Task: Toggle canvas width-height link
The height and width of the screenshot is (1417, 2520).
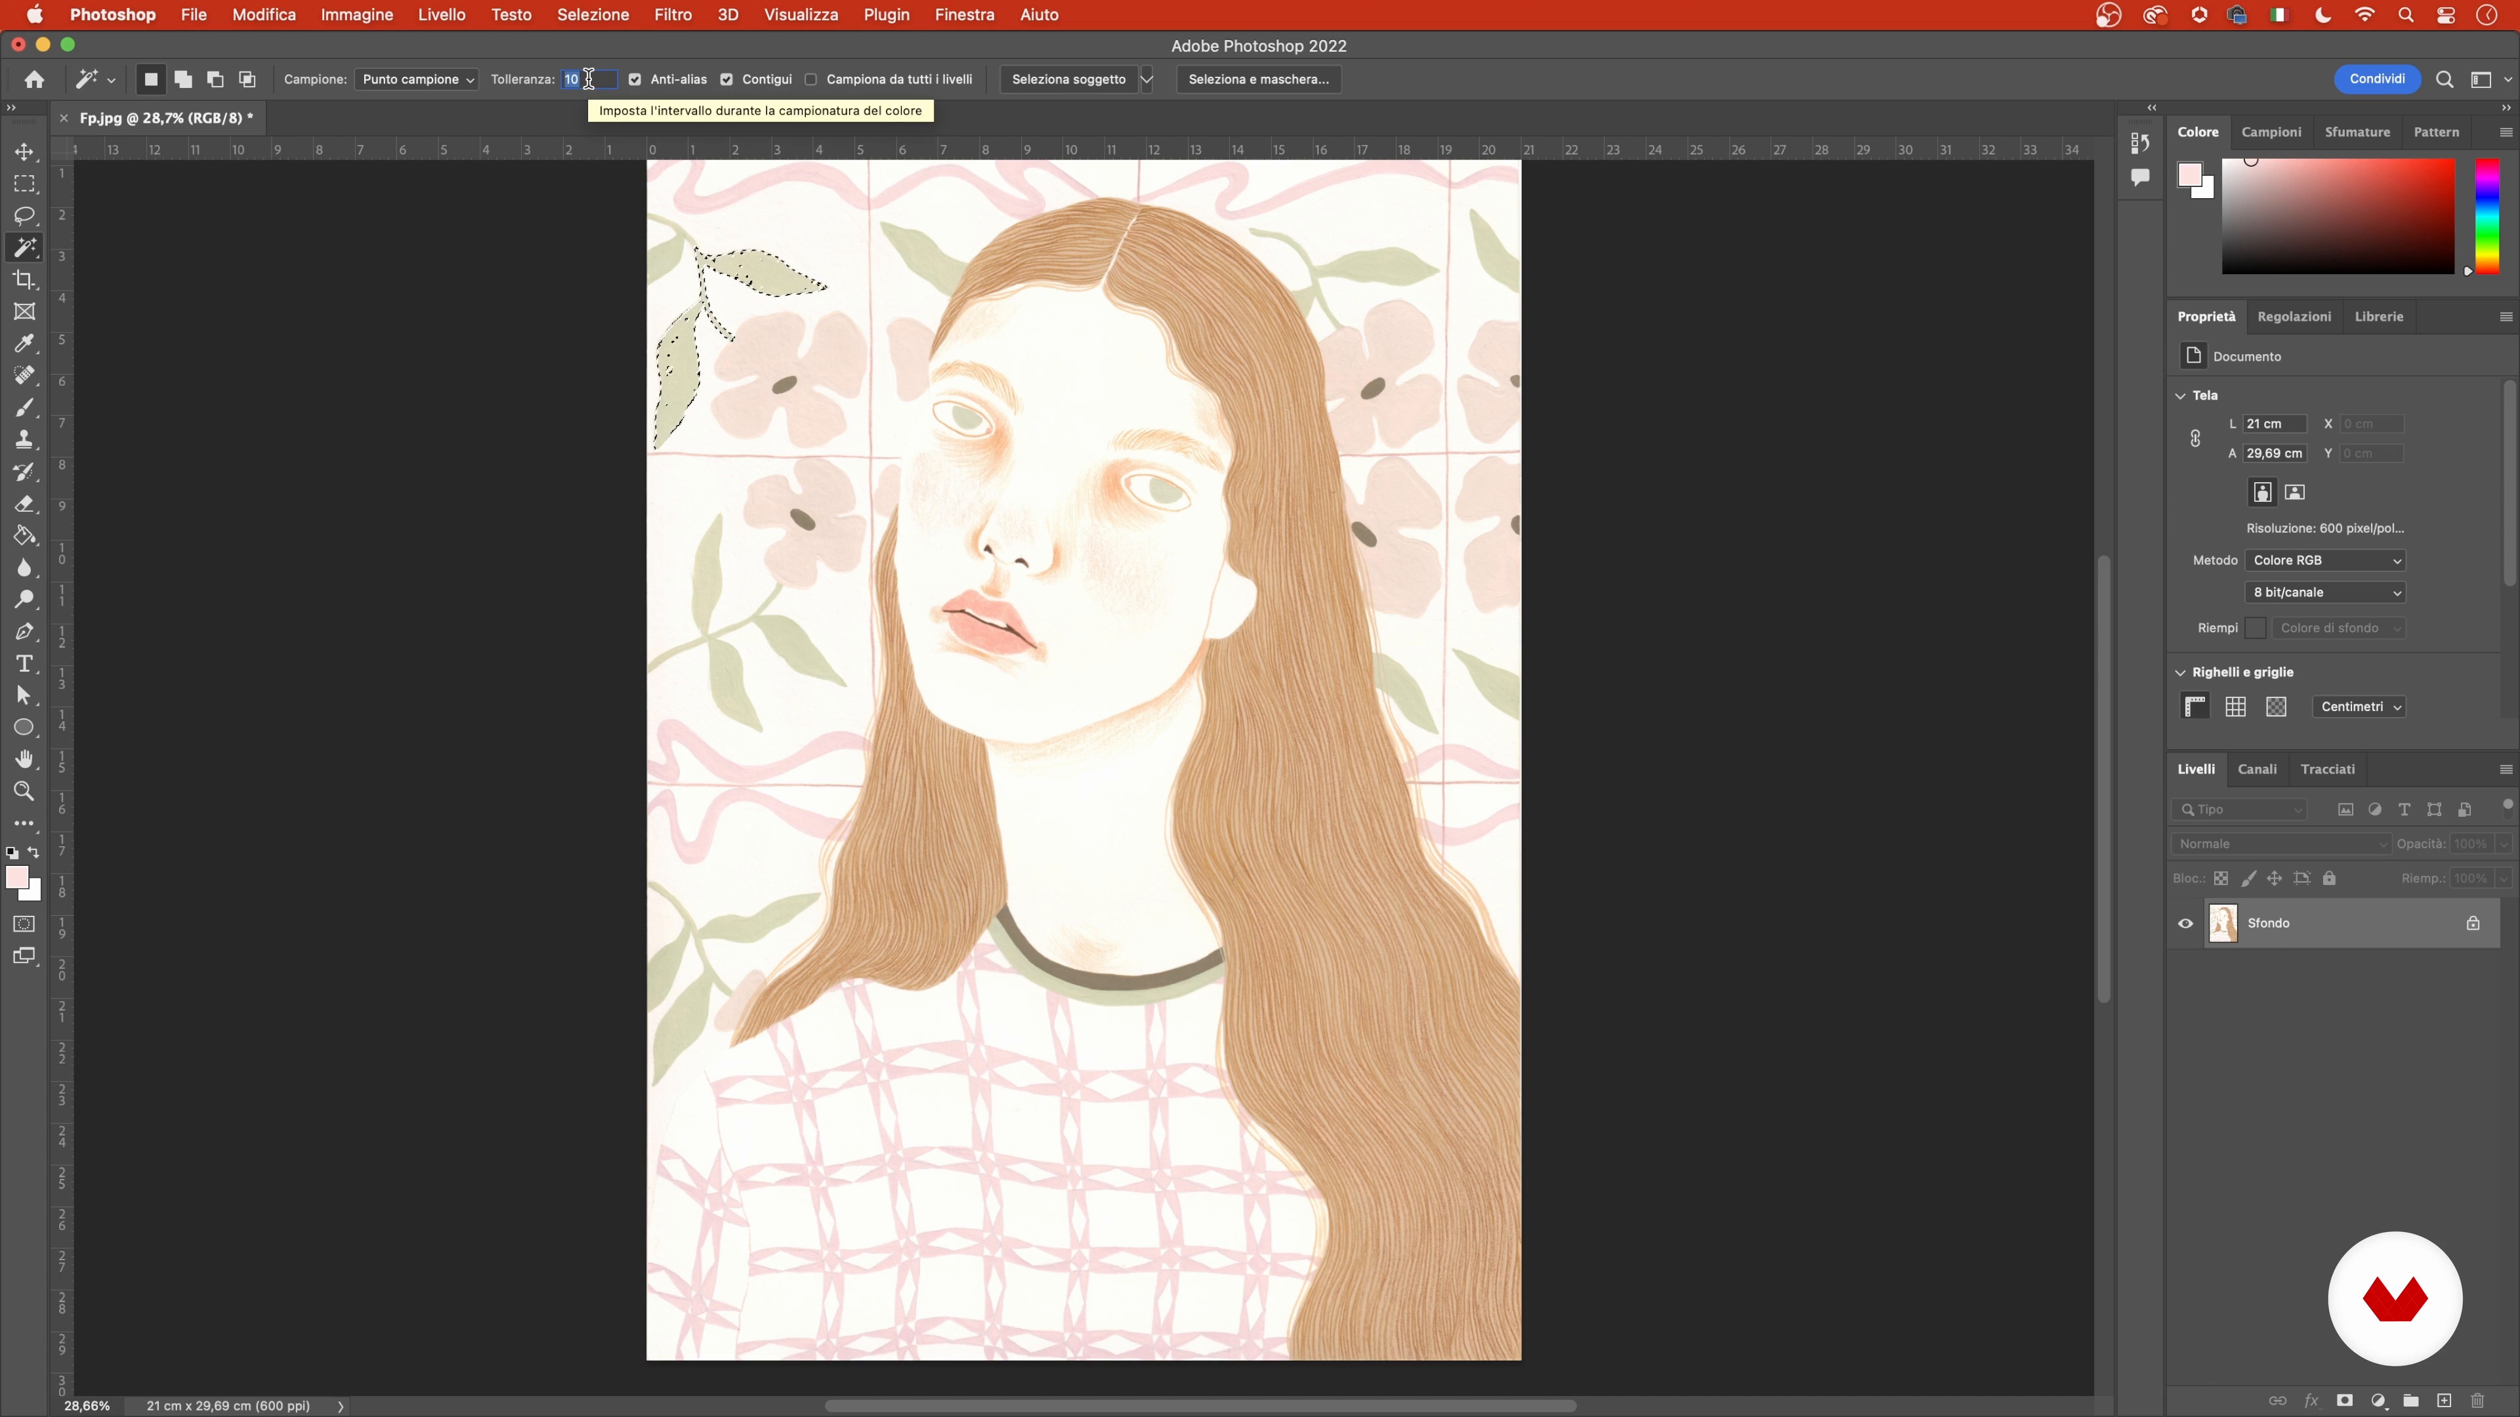Action: pyautogui.click(x=2195, y=438)
